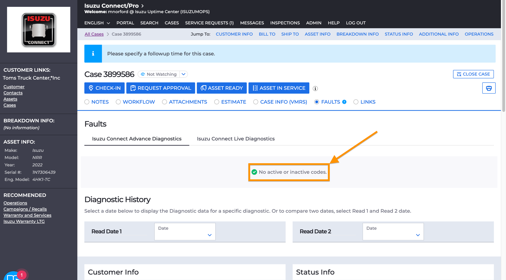This screenshot has width=506, height=280.
Task: Click the serial number 1N7306439 text
Action: pyautogui.click(x=44, y=172)
